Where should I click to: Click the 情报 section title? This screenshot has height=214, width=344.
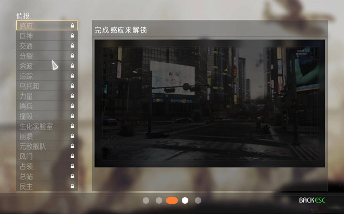coord(23,16)
